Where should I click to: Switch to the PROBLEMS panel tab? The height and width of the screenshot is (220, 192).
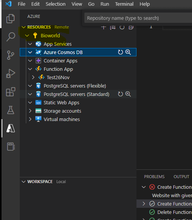tap(154, 177)
